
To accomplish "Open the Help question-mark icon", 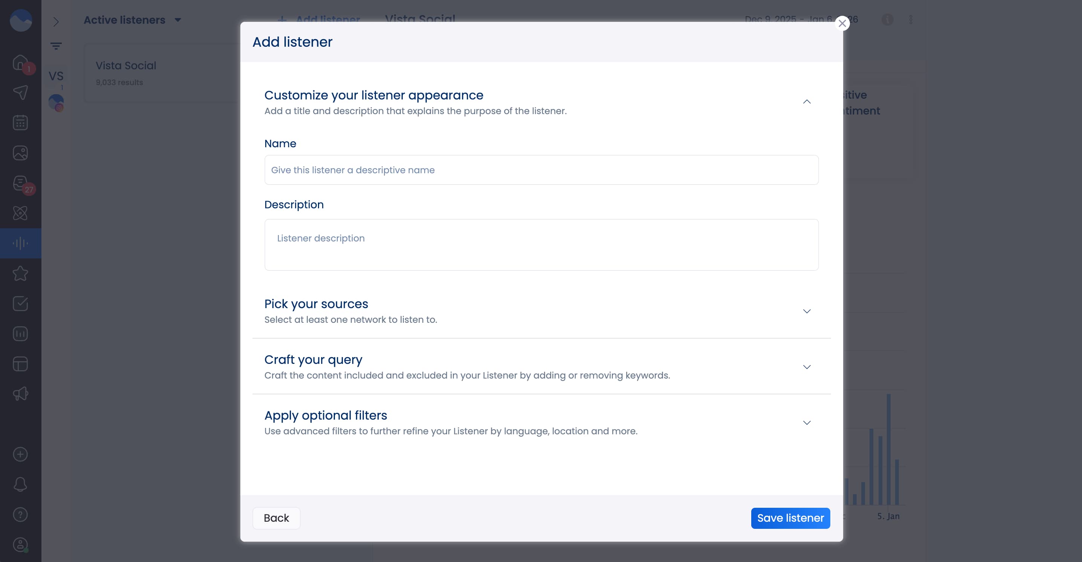I will click(x=20, y=515).
